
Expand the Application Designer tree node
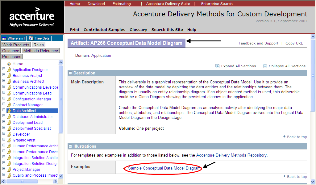pyautogui.click(x=4, y=69)
